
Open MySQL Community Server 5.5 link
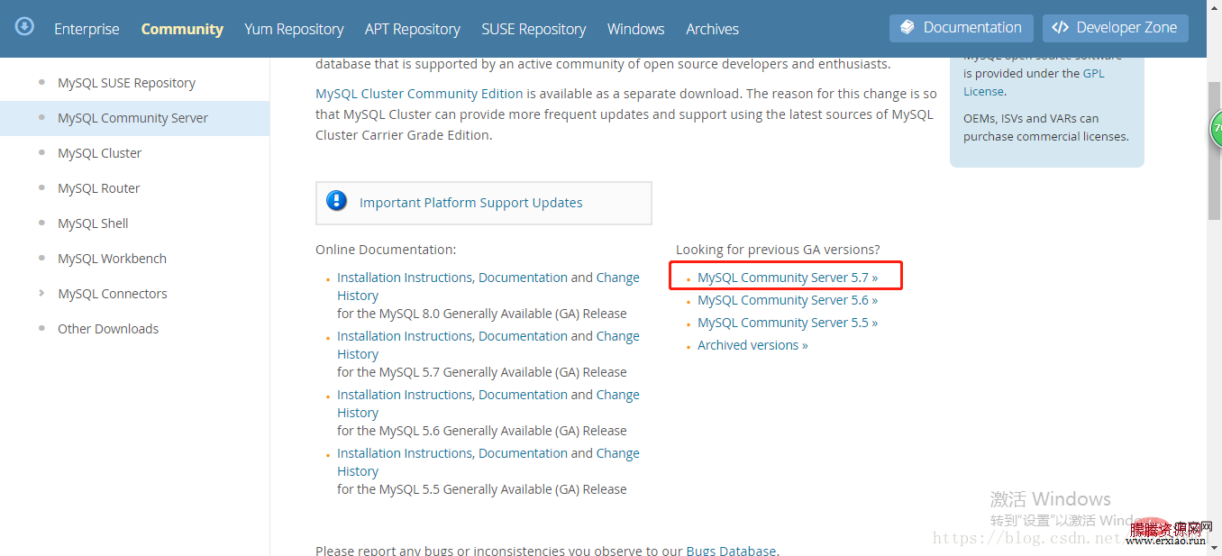pyautogui.click(x=788, y=323)
